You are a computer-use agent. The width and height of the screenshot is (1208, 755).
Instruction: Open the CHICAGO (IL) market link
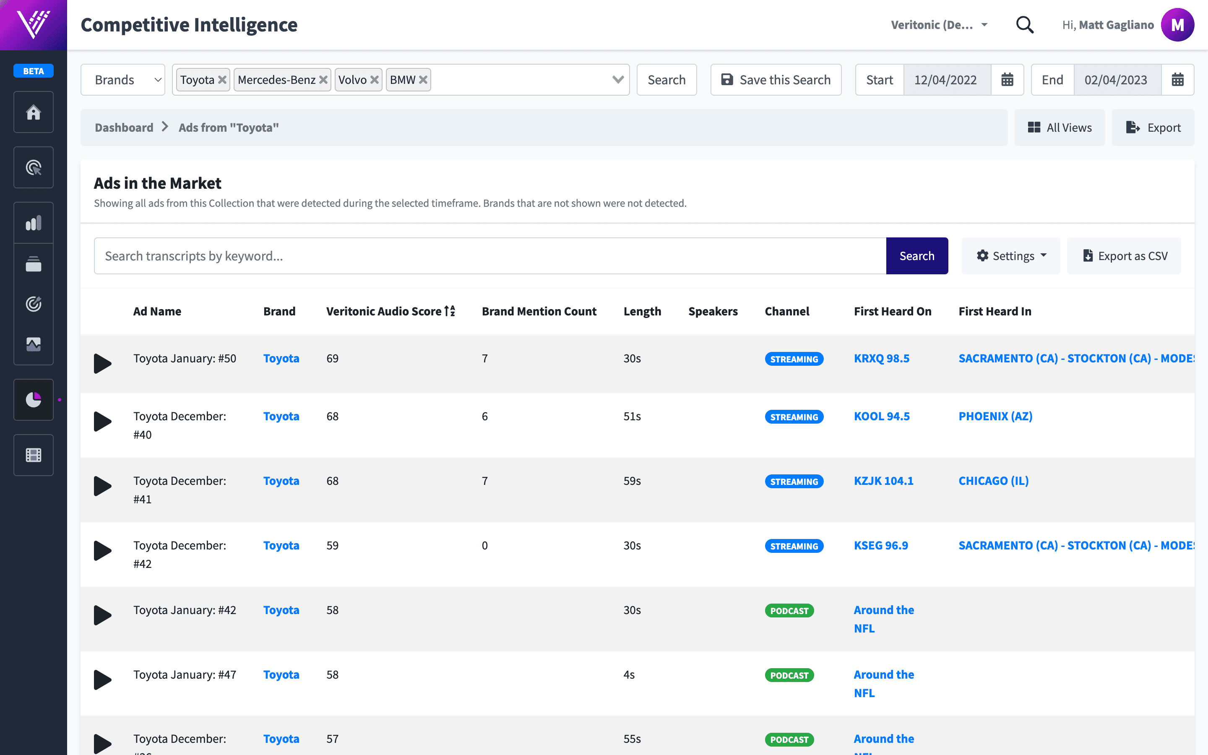tap(993, 480)
